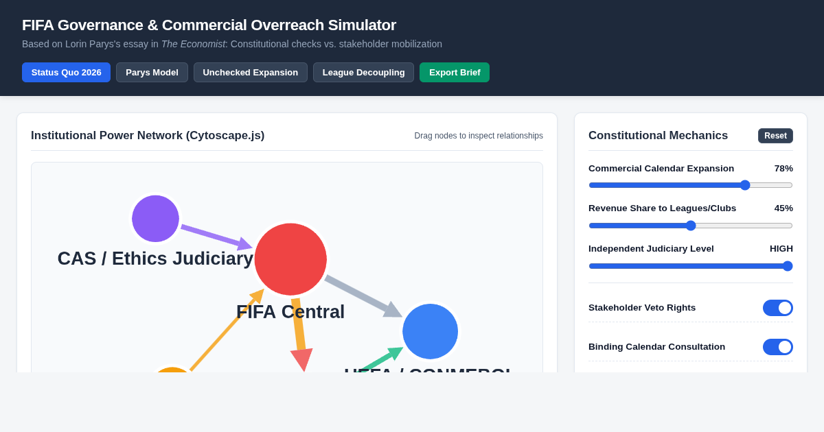
Task: Click the orange arrow pointing down from FIFA Central
Action: click(299, 334)
